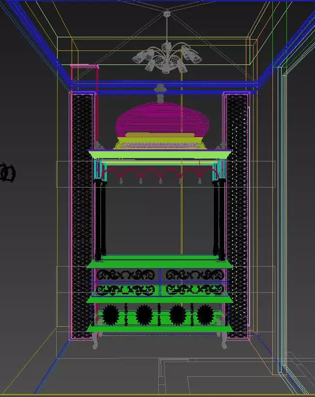Select the right pair of black columns
The height and width of the screenshot is (397, 315).
219,220
